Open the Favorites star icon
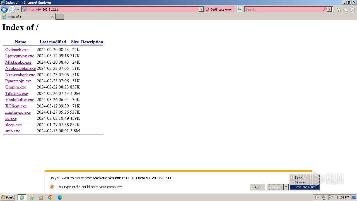 coord(346,10)
